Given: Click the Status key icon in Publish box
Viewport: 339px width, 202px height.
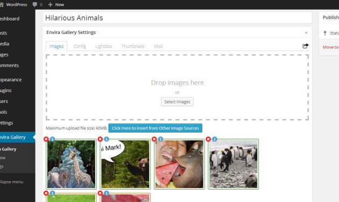Looking at the screenshot, I should (x=325, y=33).
